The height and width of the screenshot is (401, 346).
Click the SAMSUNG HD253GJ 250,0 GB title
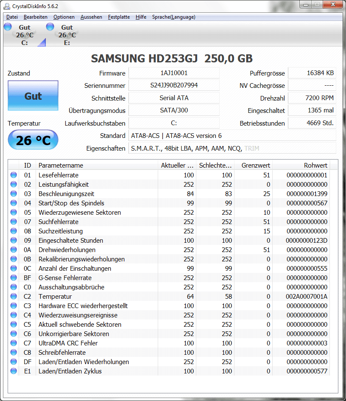coord(172,58)
